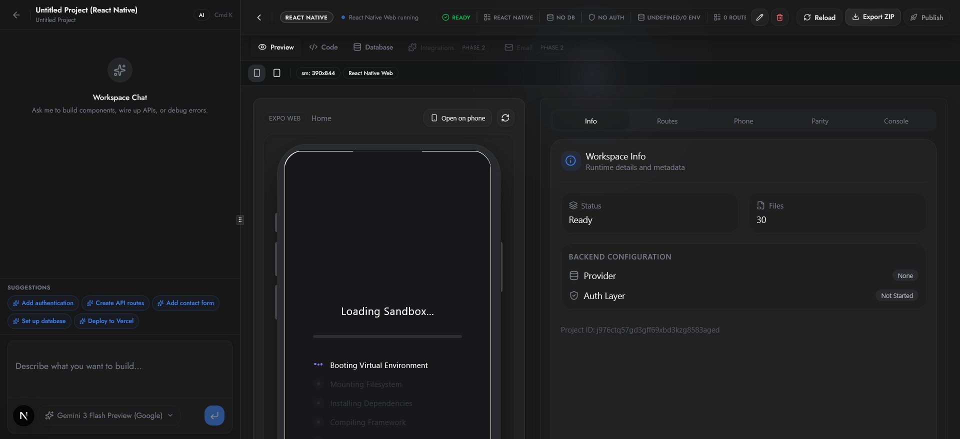Click the red trash delete icon

(779, 17)
